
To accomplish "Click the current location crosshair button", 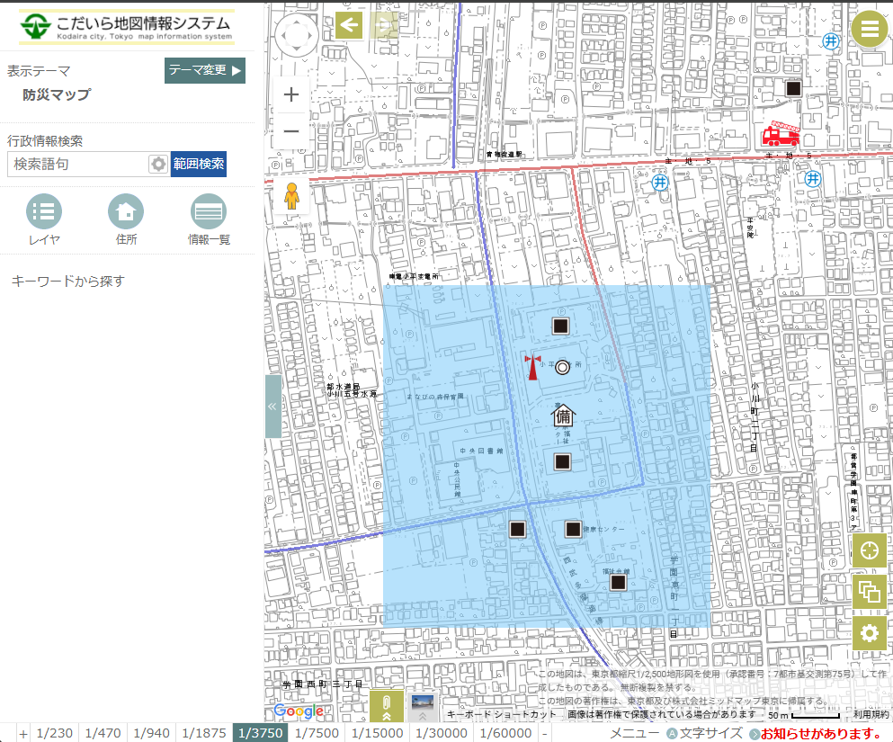I will coord(869,550).
